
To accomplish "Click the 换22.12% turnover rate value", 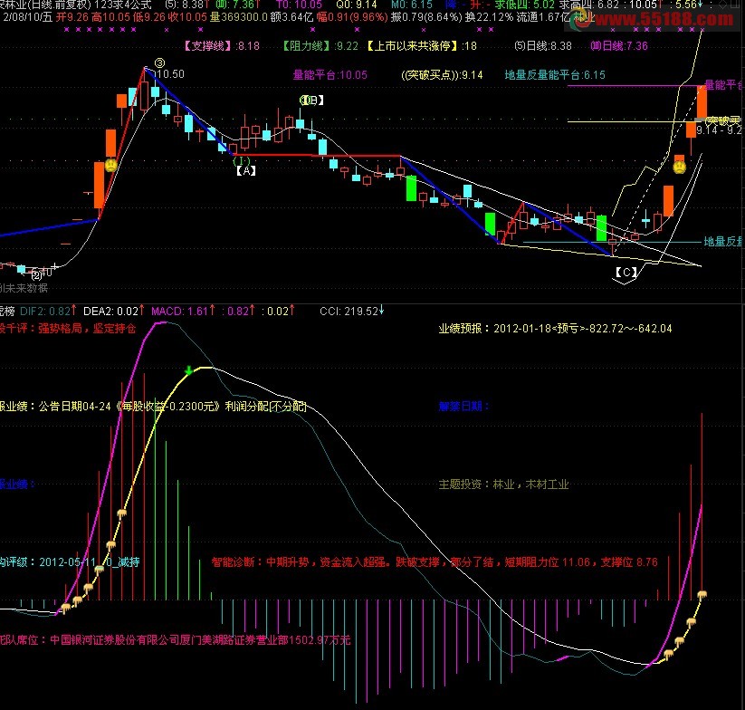I will [x=489, y=17].
